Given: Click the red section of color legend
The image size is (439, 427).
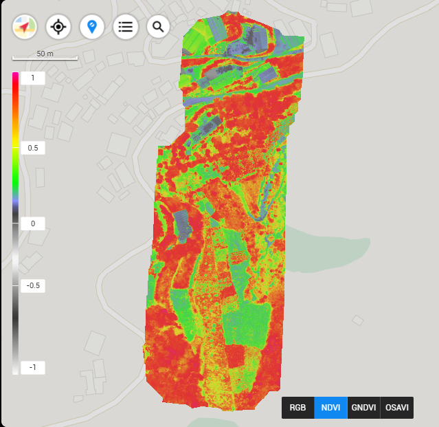Looking at the screenshot, I should pyautogui.click(x=16, y=110).
